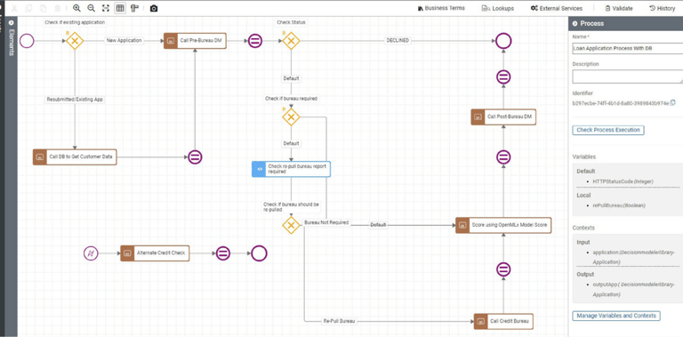
Task: Click the application input context entry
Action: coord(634,257)
